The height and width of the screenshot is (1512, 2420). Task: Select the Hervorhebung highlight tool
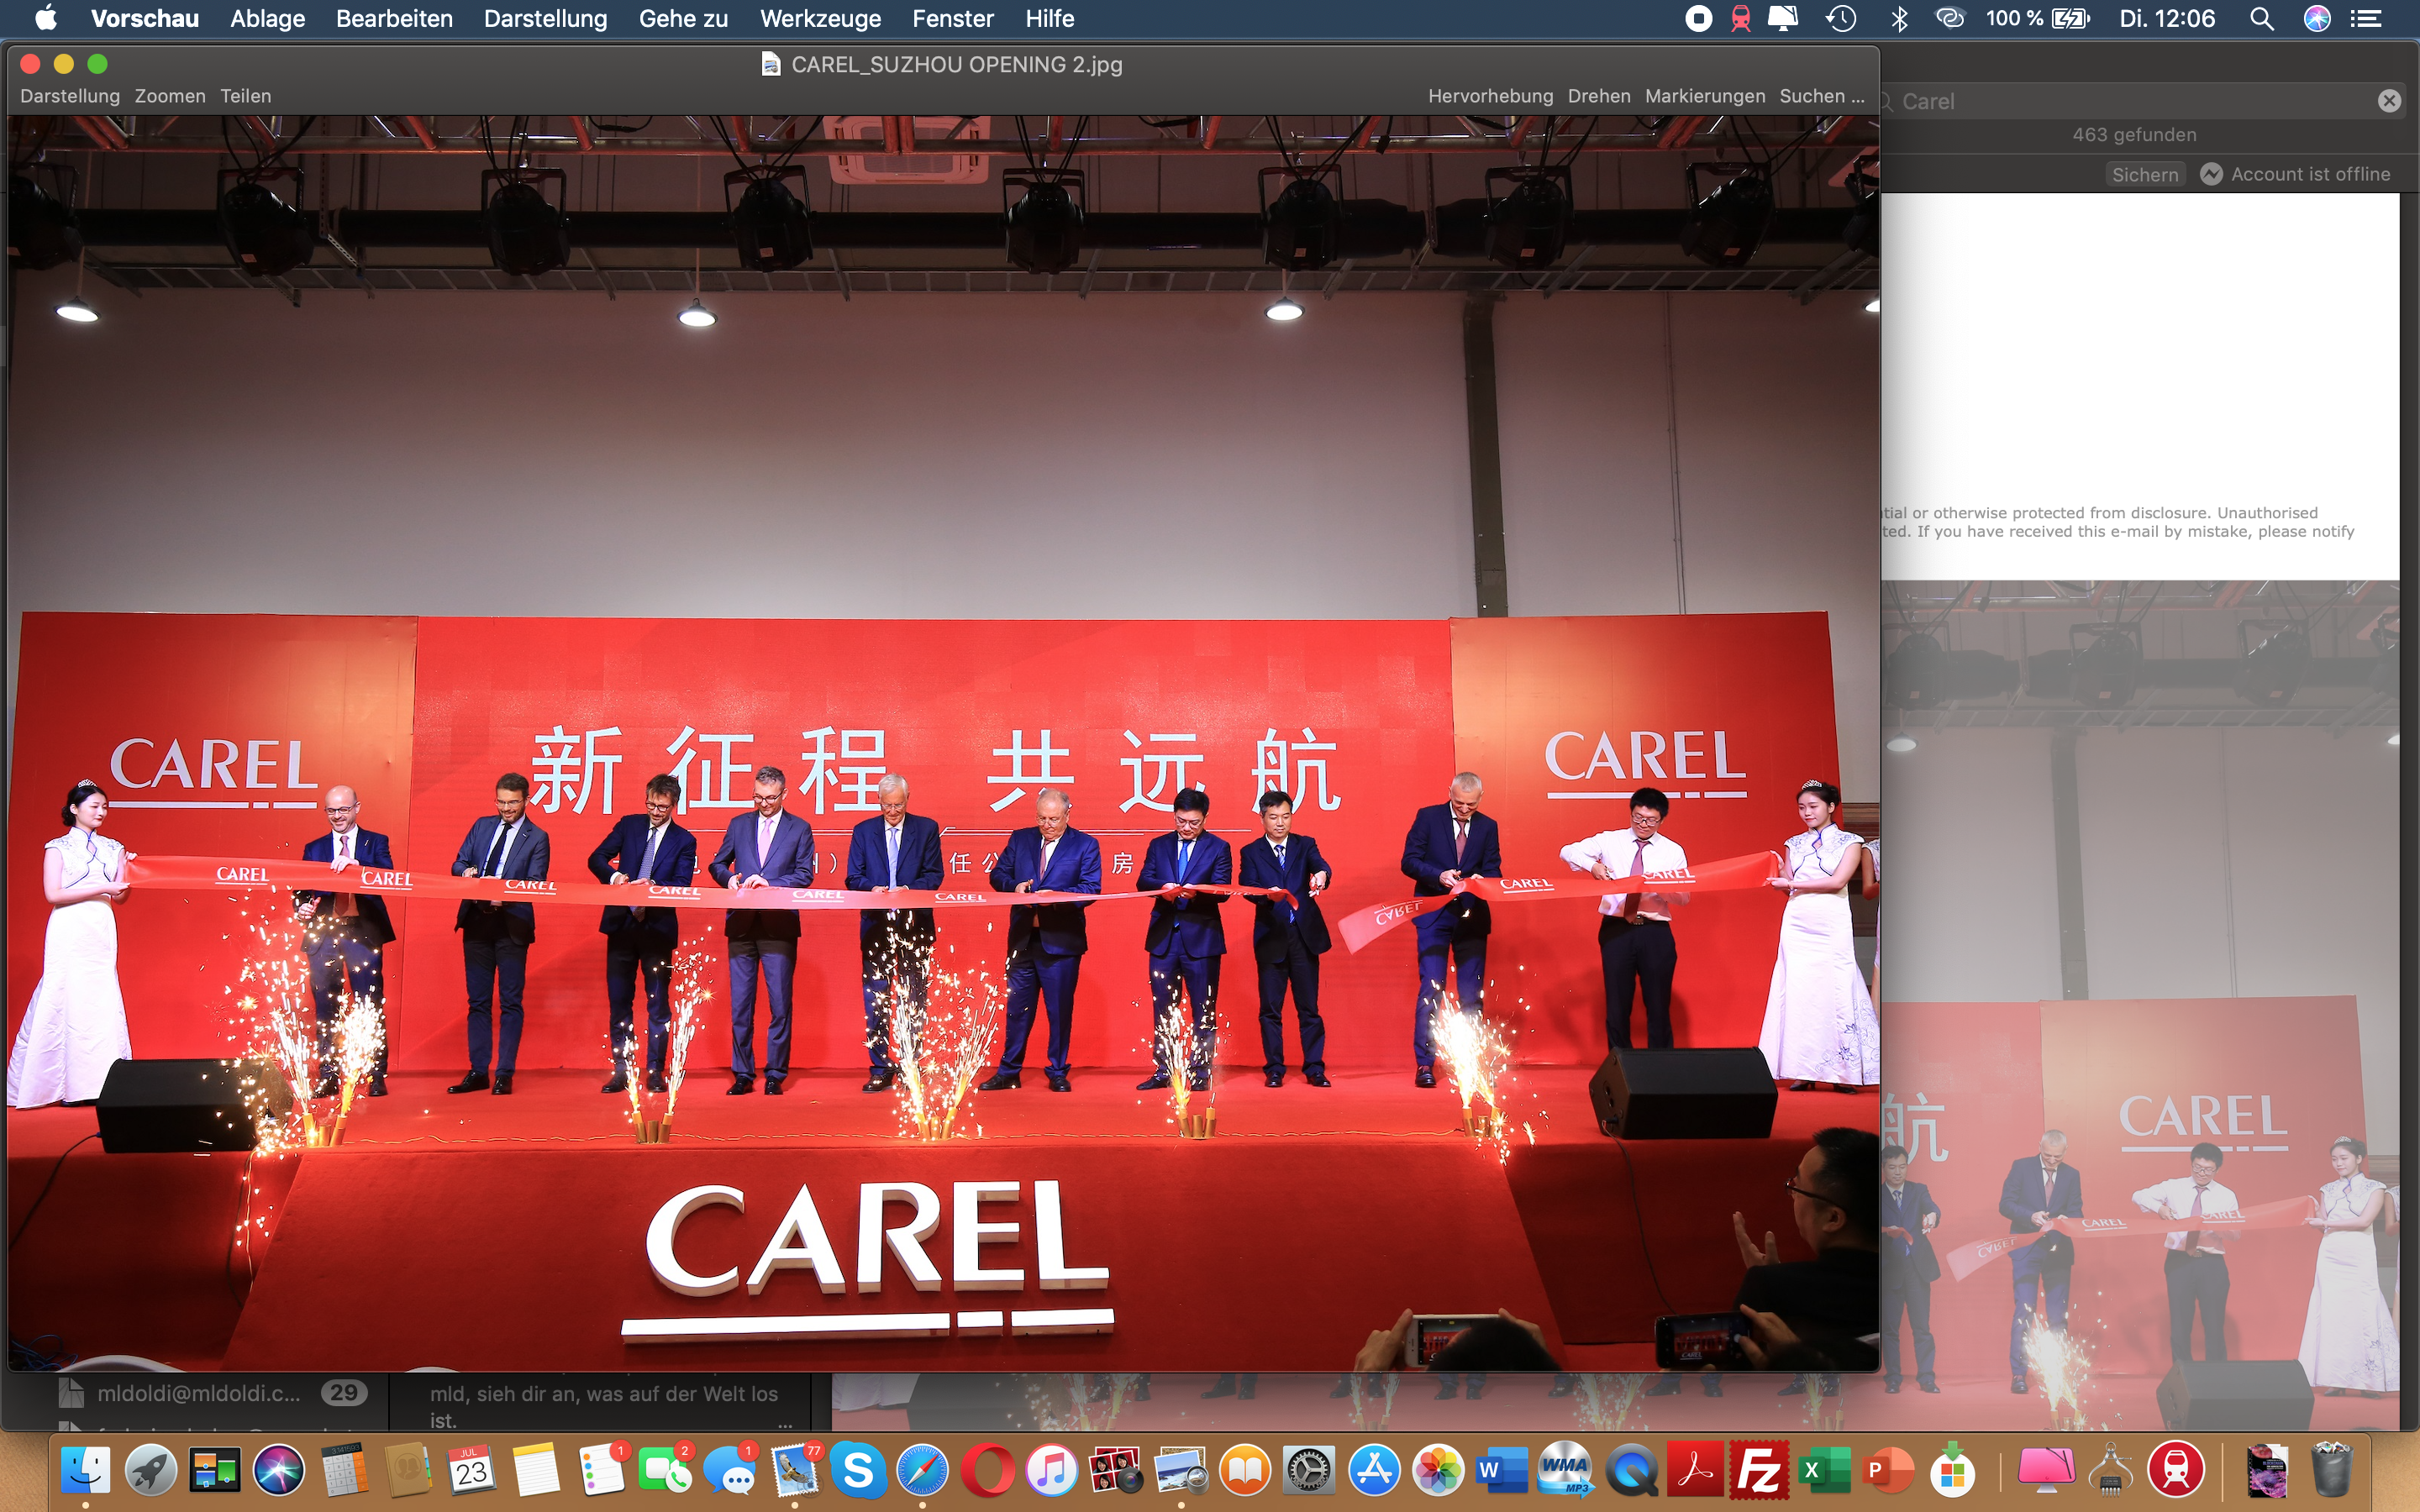pos(1490,96)
